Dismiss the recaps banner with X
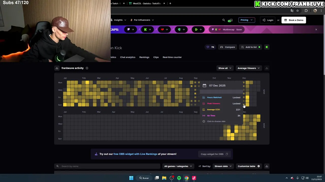The width and height of the screenshot is (325, 182). coord(316,30)
